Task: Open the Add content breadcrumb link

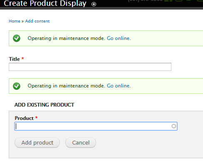Action: click(x=37, y=21)
